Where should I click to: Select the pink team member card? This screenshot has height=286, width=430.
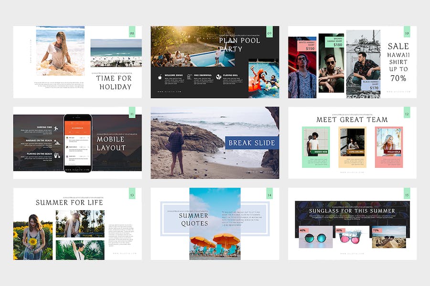click(x=389, y=147)
